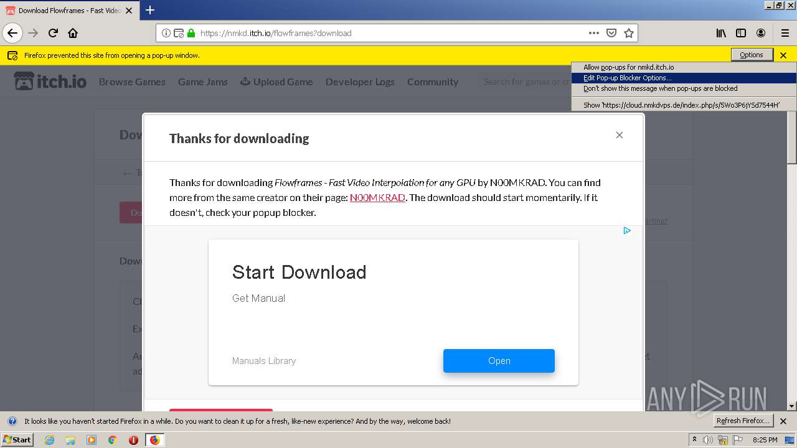Launch Chrome from the taskbar
This screenshot has width=797, height=448.
point(113,440)
